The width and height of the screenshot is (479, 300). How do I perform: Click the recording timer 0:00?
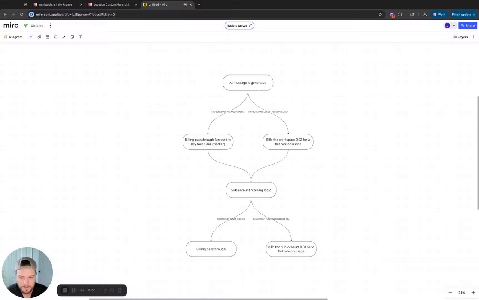point(92,290)
